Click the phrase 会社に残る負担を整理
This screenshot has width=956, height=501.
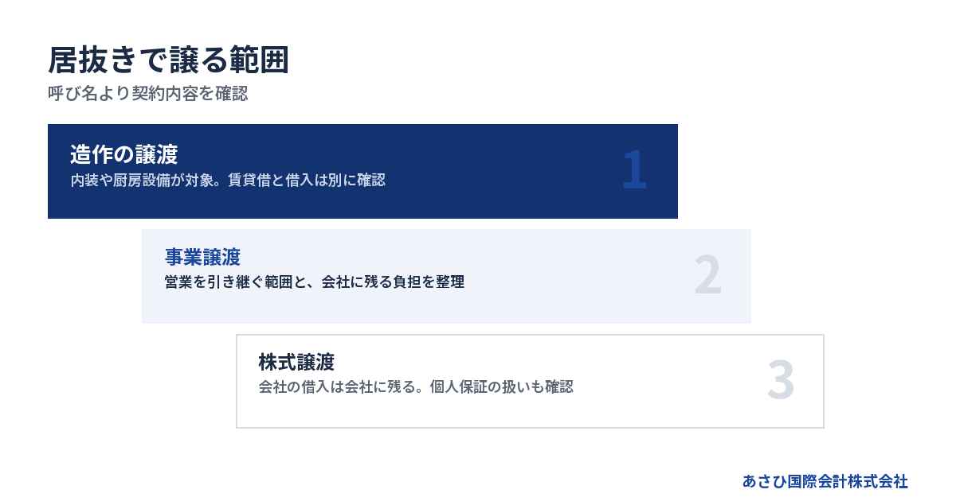coord(393,282)
